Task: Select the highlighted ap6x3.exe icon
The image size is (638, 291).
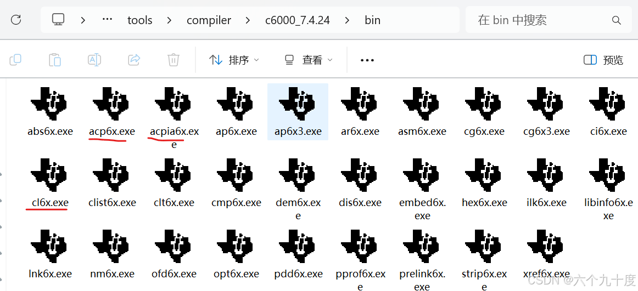Action: pos(298,104)
